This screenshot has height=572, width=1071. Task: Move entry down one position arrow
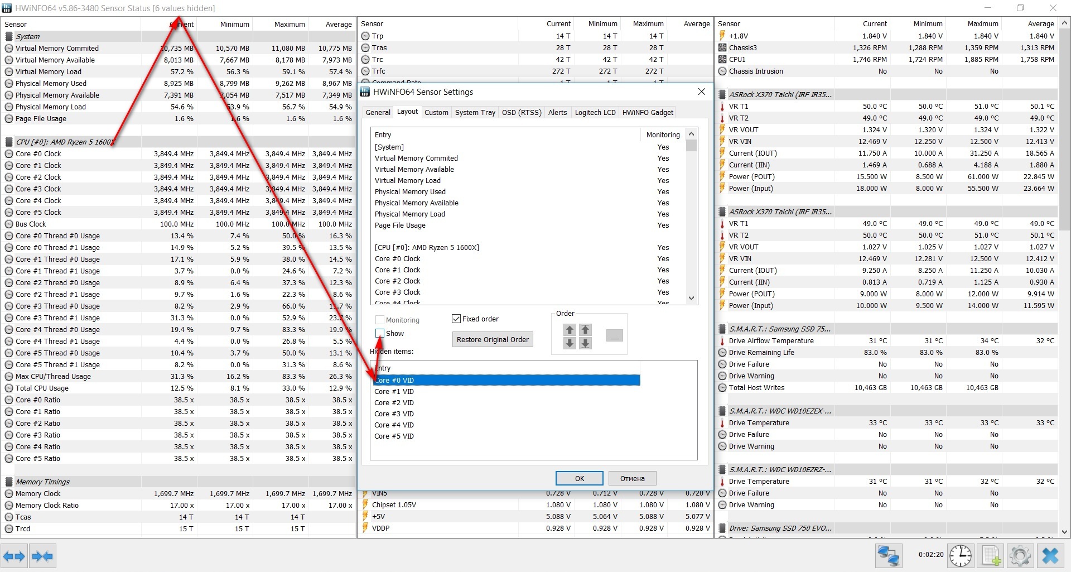570,343
